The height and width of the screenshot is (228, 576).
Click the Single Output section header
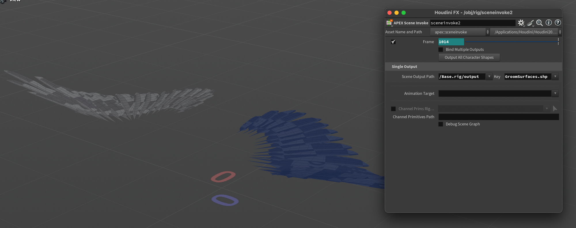(473, 66)
